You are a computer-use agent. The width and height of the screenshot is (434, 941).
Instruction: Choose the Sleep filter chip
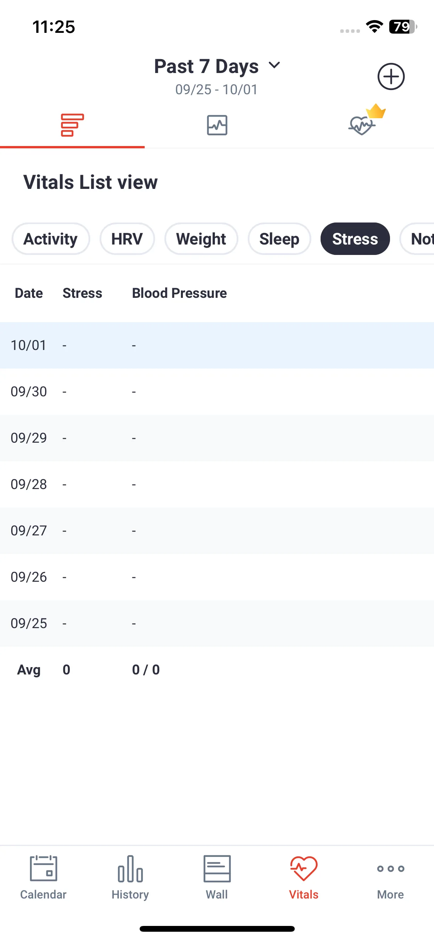coord(279,239)
